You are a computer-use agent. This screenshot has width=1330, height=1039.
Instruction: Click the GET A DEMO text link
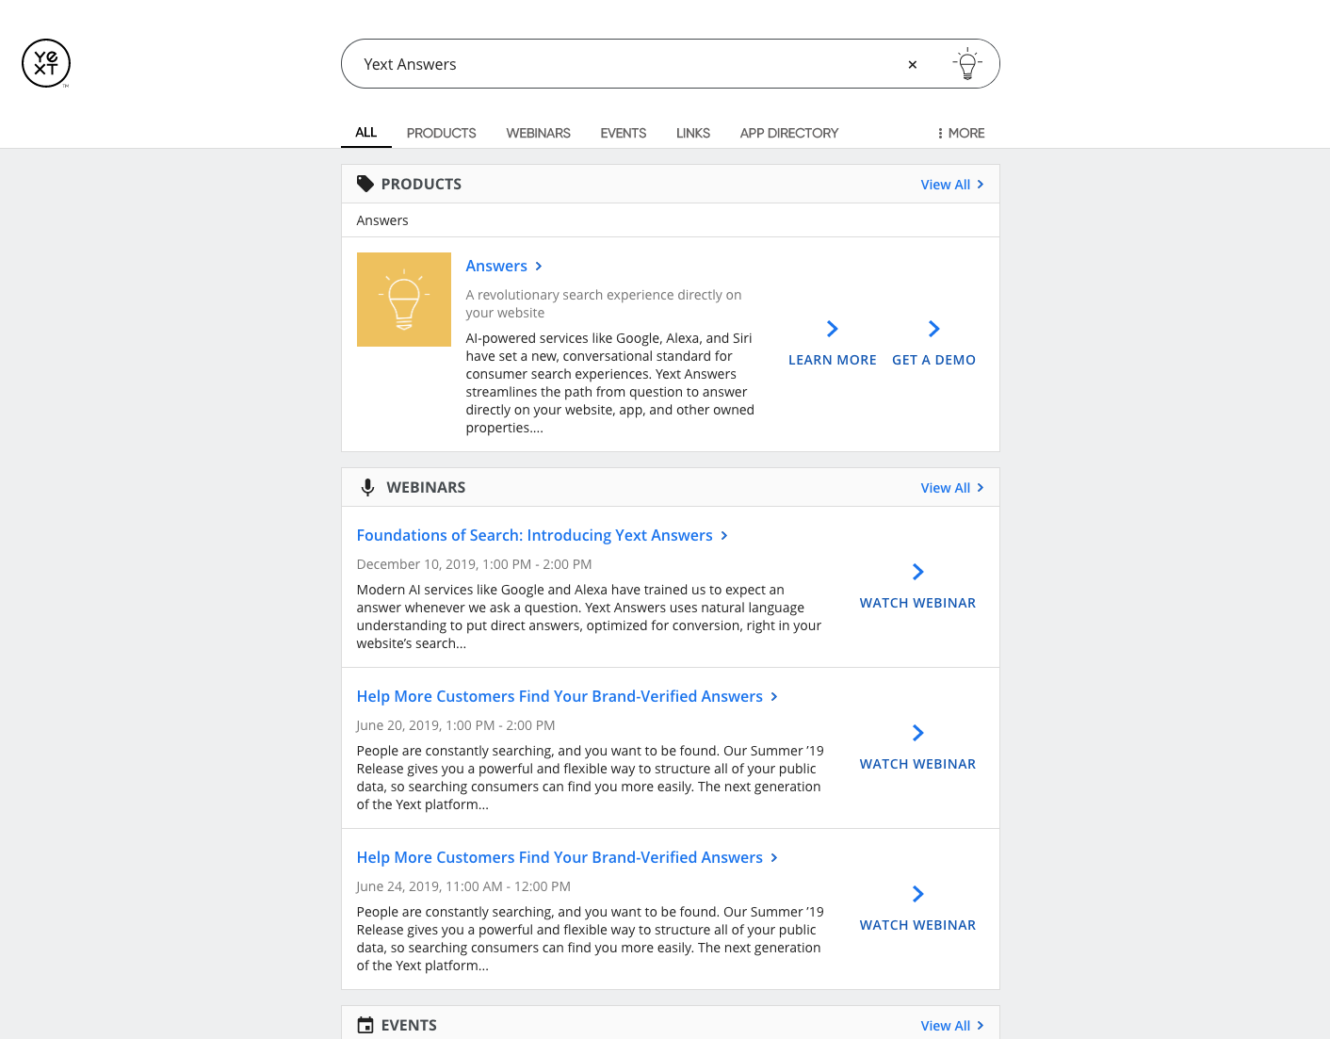click(933, 360)
